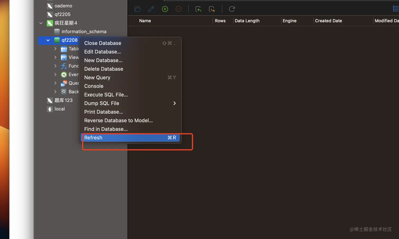Click the Design Table pencil icon

coord(151,9)
